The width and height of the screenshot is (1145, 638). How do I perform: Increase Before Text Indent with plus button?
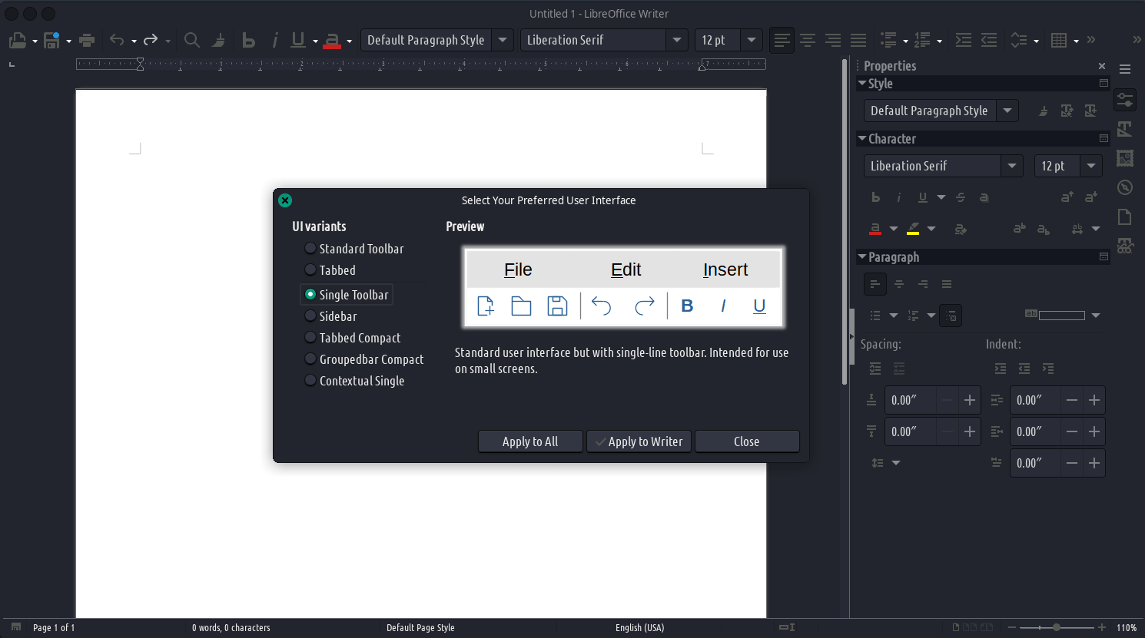pos(1094,400)
